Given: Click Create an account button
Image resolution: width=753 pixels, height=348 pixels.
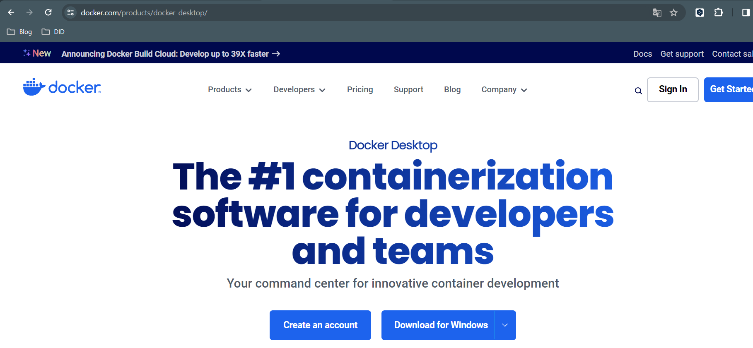Looking at the screenshot, I should pyautogui.click(x=320, y=325).
